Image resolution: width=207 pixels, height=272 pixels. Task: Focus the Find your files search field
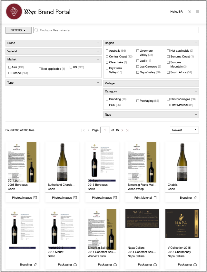(116, 30)
